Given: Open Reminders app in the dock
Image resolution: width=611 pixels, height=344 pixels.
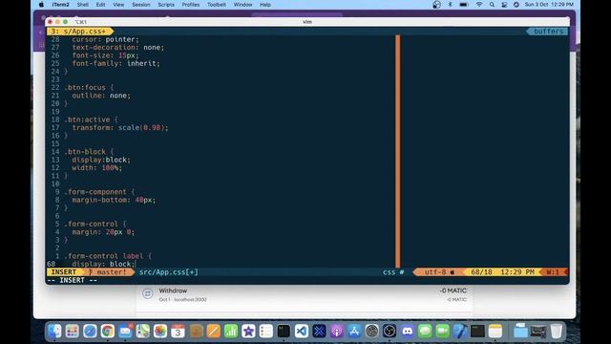Looking at the screenshot, I should (266, 332).
